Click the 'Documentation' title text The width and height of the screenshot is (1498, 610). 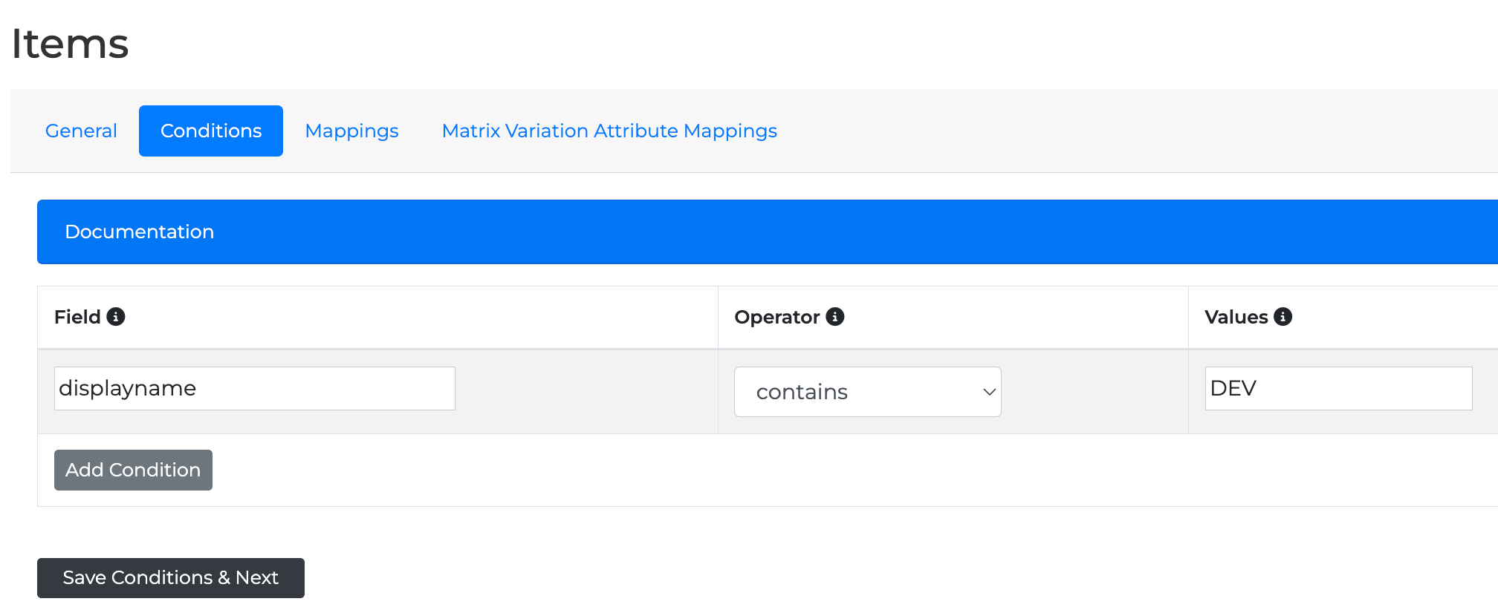(140, 232)
